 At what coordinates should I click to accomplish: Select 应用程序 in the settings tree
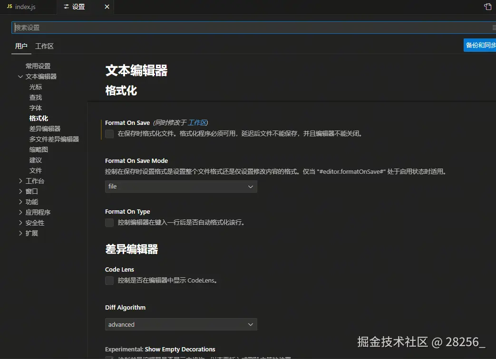pos(38,212)
